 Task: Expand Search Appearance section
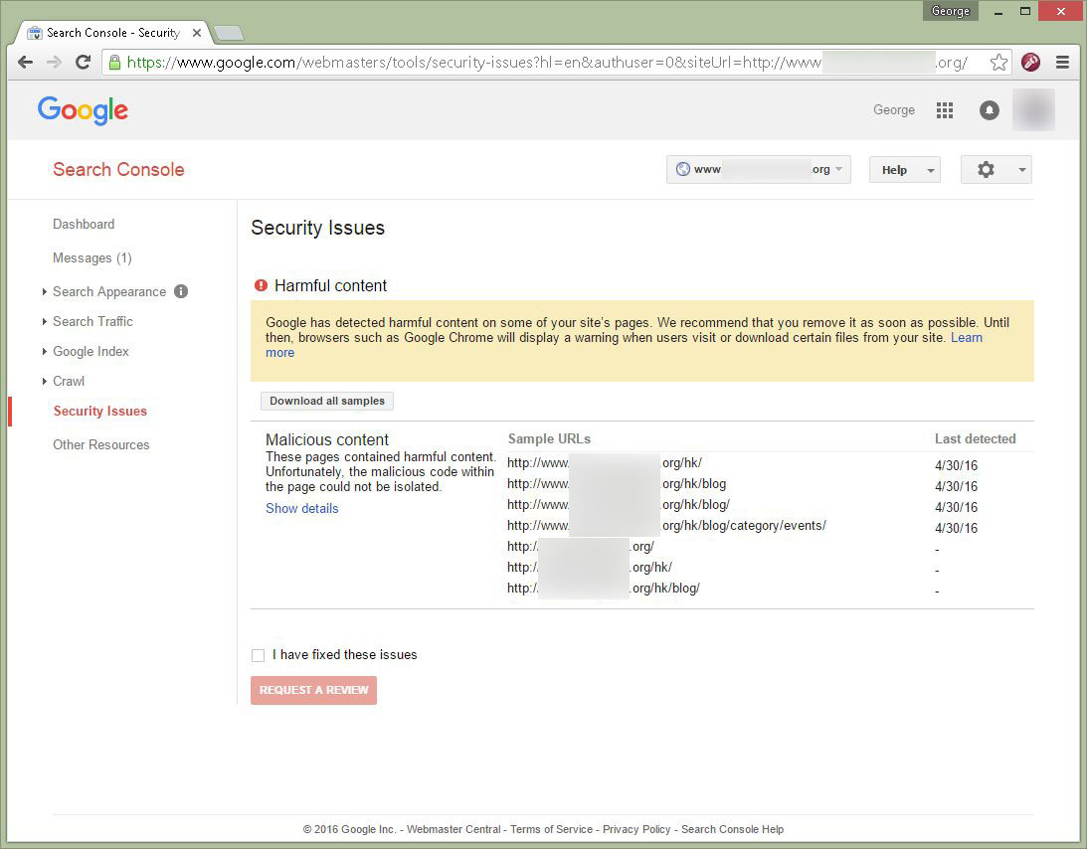[x=45, y=291]
